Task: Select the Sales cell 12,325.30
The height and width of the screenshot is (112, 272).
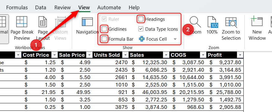Action: coord(149,62)
